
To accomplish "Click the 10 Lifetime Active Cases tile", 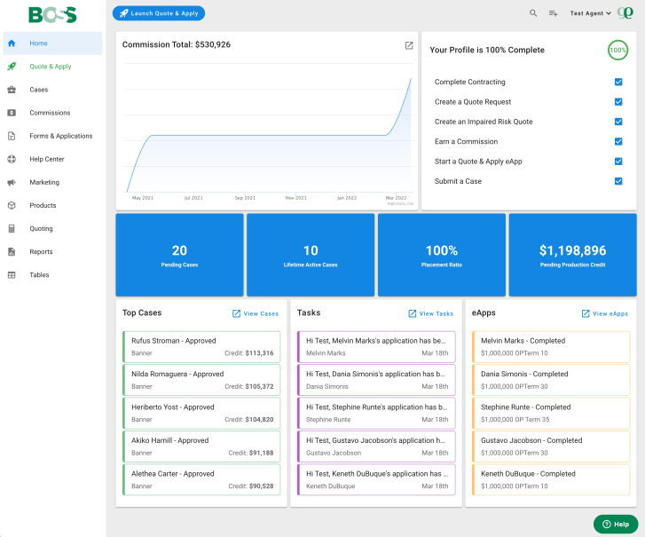I will pos(311,255).
